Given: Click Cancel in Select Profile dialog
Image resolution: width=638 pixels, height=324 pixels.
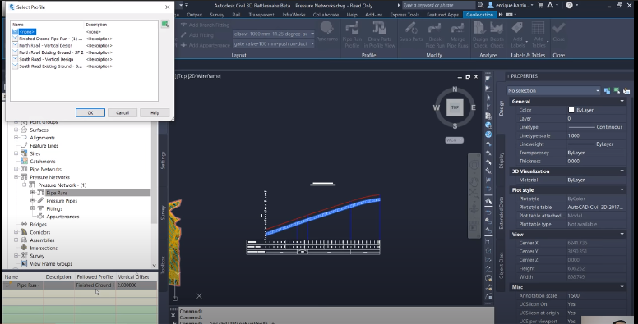Looking at the screenshot, I should (123, 113).
